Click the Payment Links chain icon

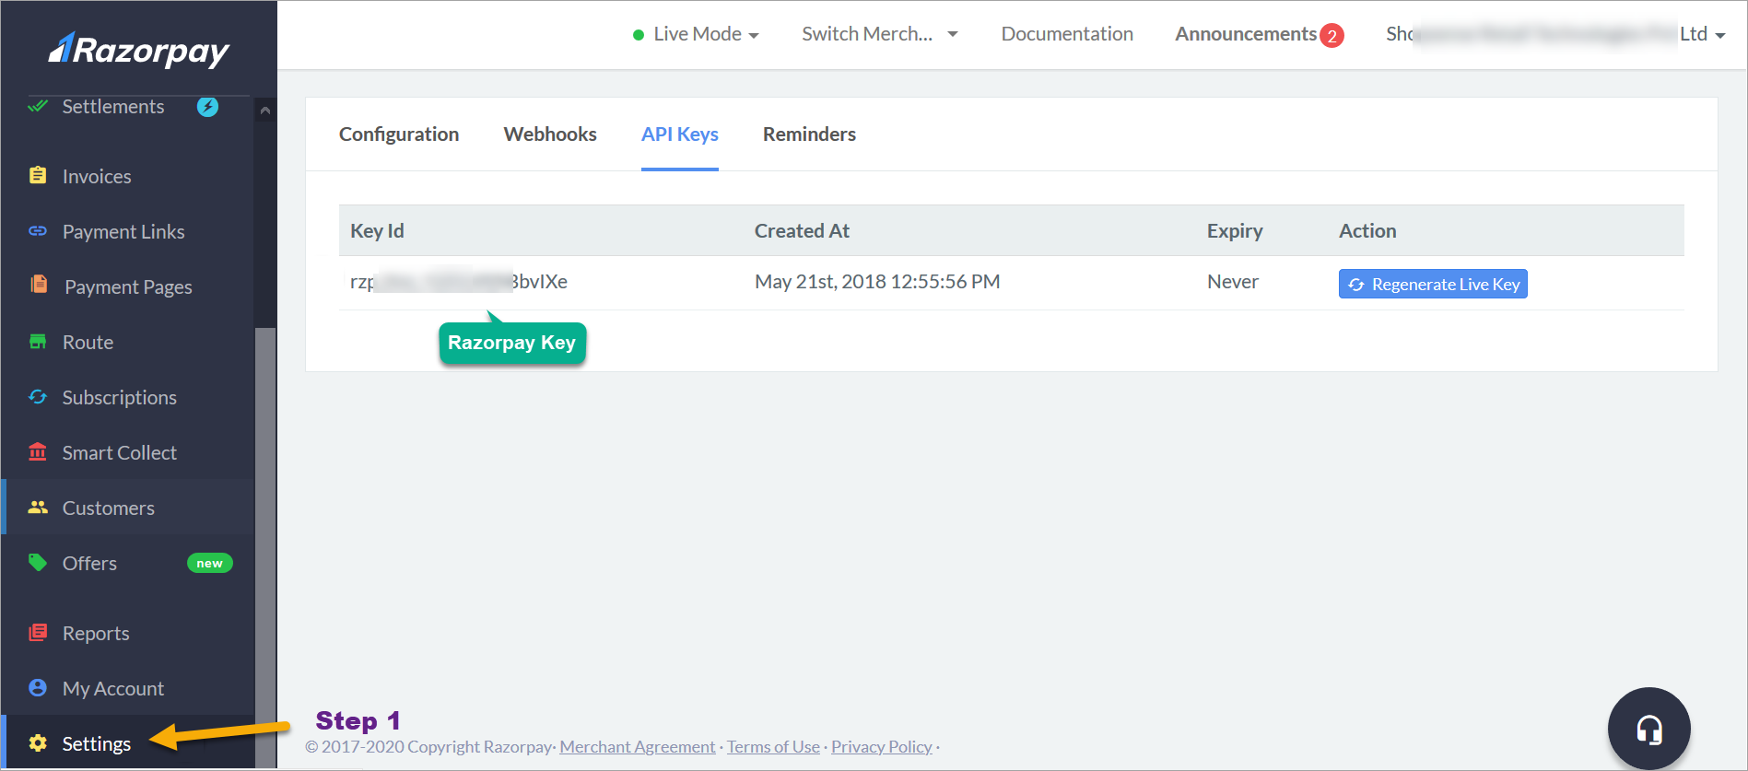point(38,231)
